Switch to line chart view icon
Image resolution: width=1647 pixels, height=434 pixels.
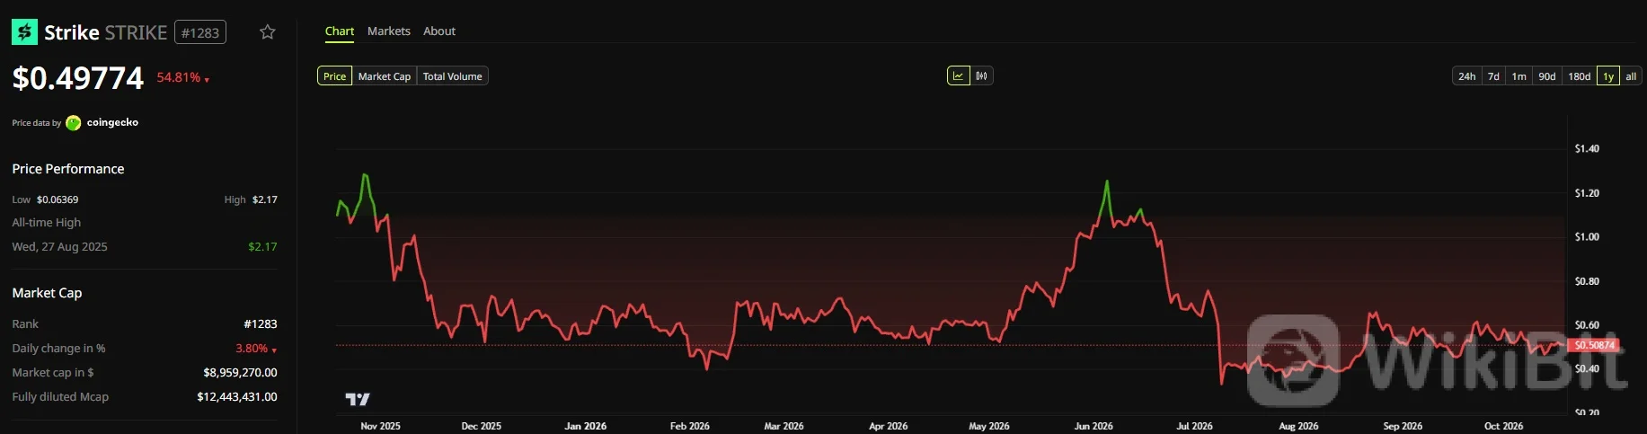click(959, 76)
